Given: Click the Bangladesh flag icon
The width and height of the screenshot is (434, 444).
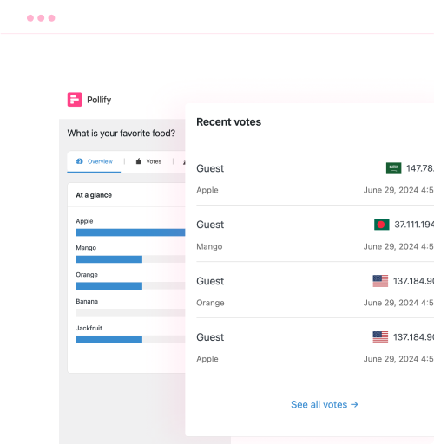Looking at the screenshot, I should coord(381,225).
